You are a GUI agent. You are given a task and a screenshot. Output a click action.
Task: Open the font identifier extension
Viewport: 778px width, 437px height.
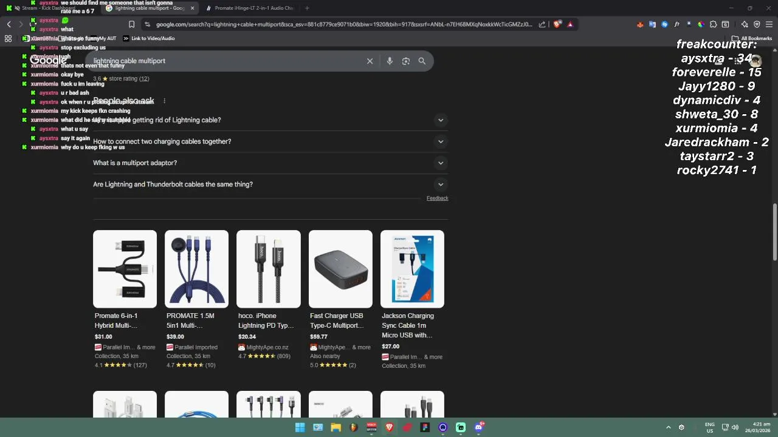(676, 24)
